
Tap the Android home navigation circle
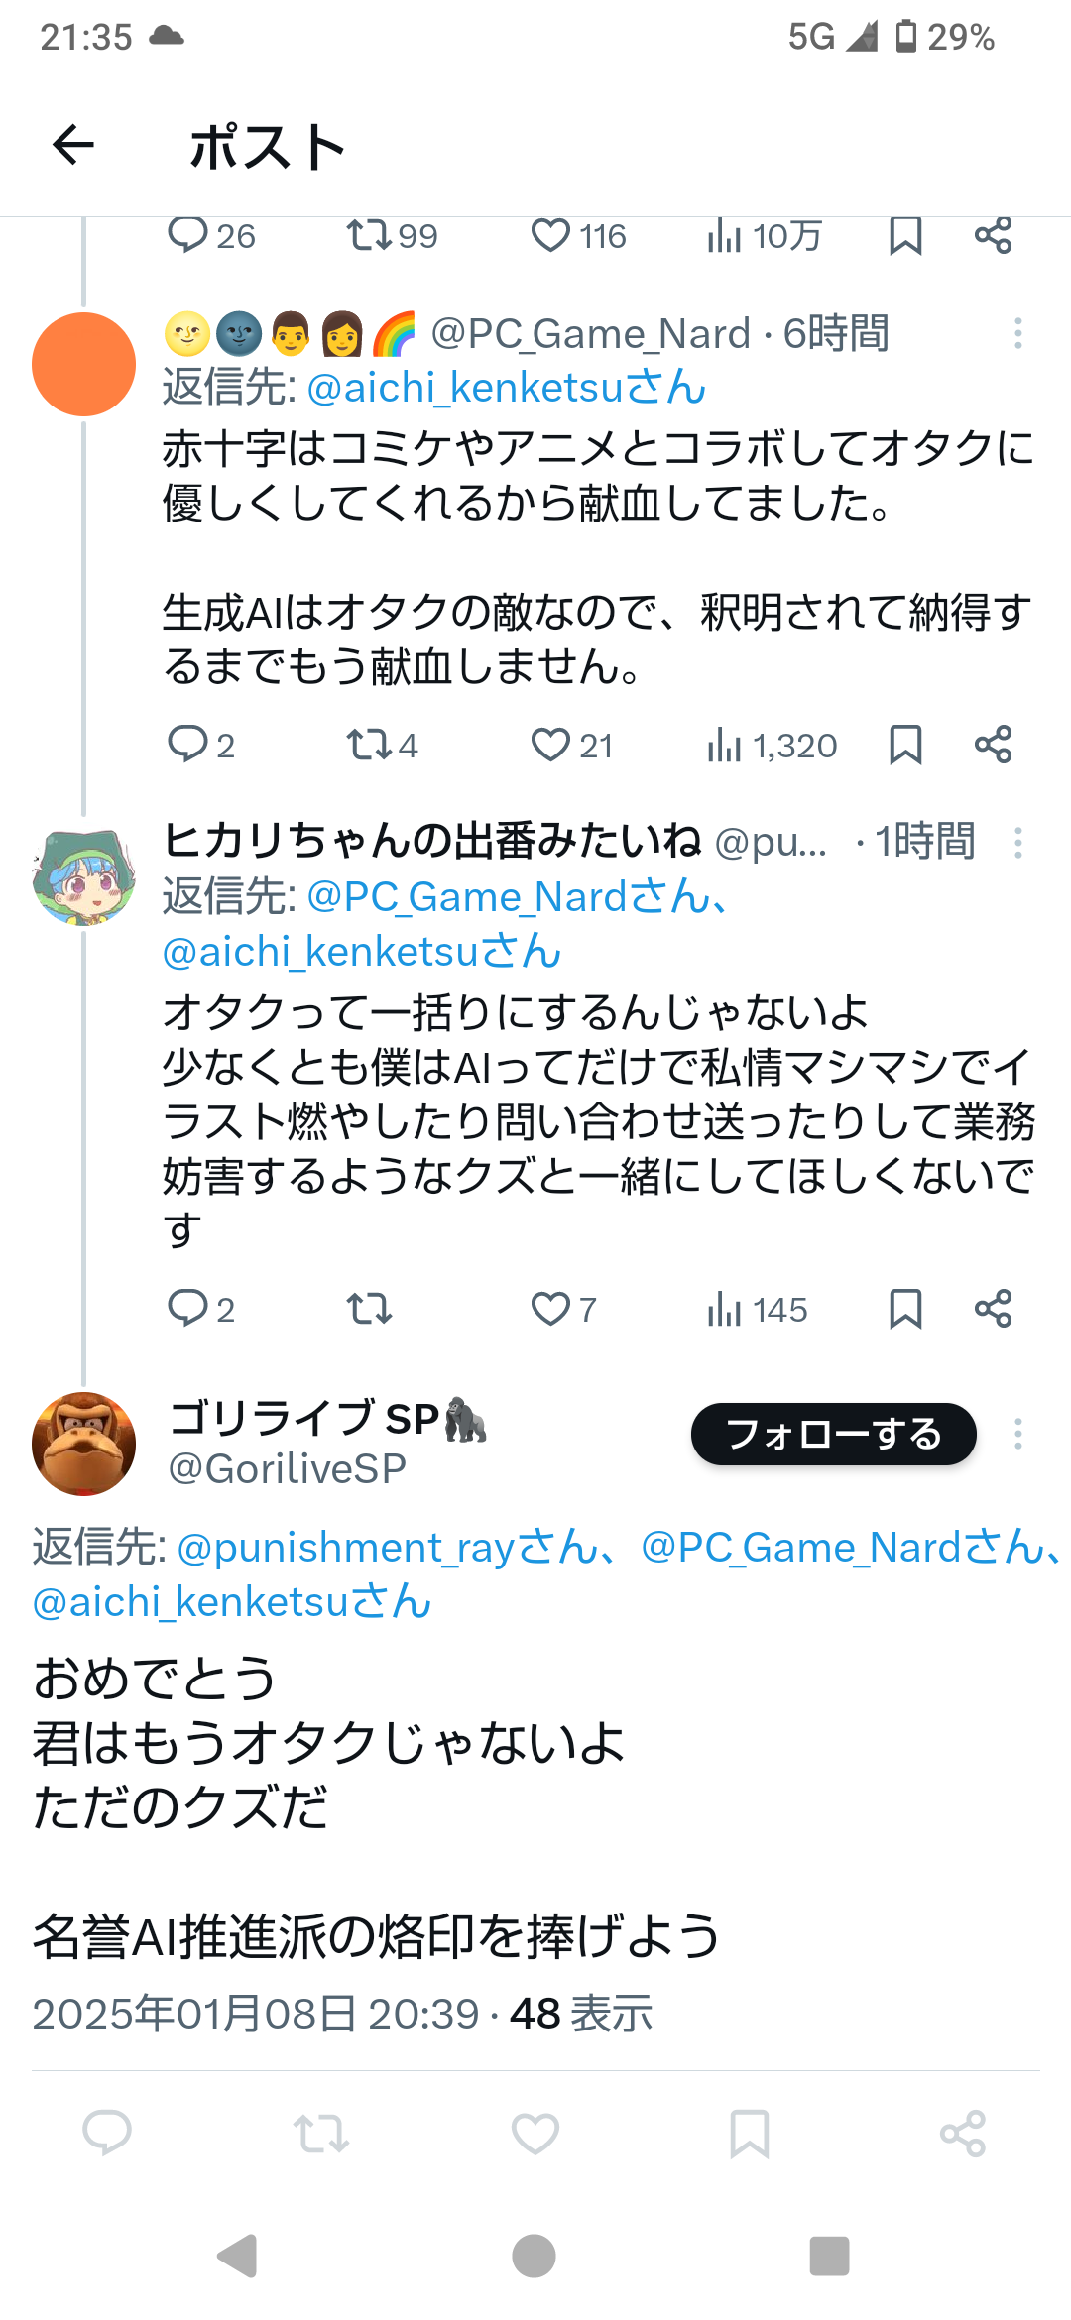point(534,2257)
